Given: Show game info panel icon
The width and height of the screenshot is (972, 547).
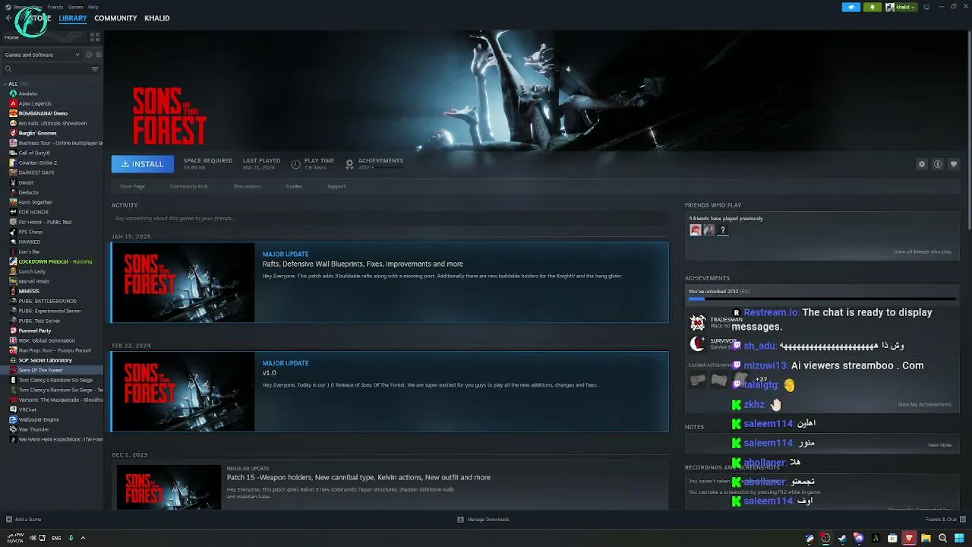Looking at the screenshot, I should [938, 164].
